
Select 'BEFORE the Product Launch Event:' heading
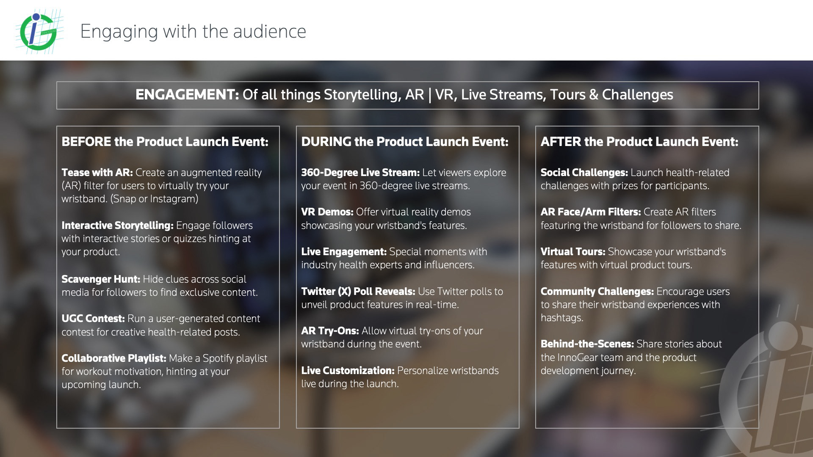(x=165, y=141)
